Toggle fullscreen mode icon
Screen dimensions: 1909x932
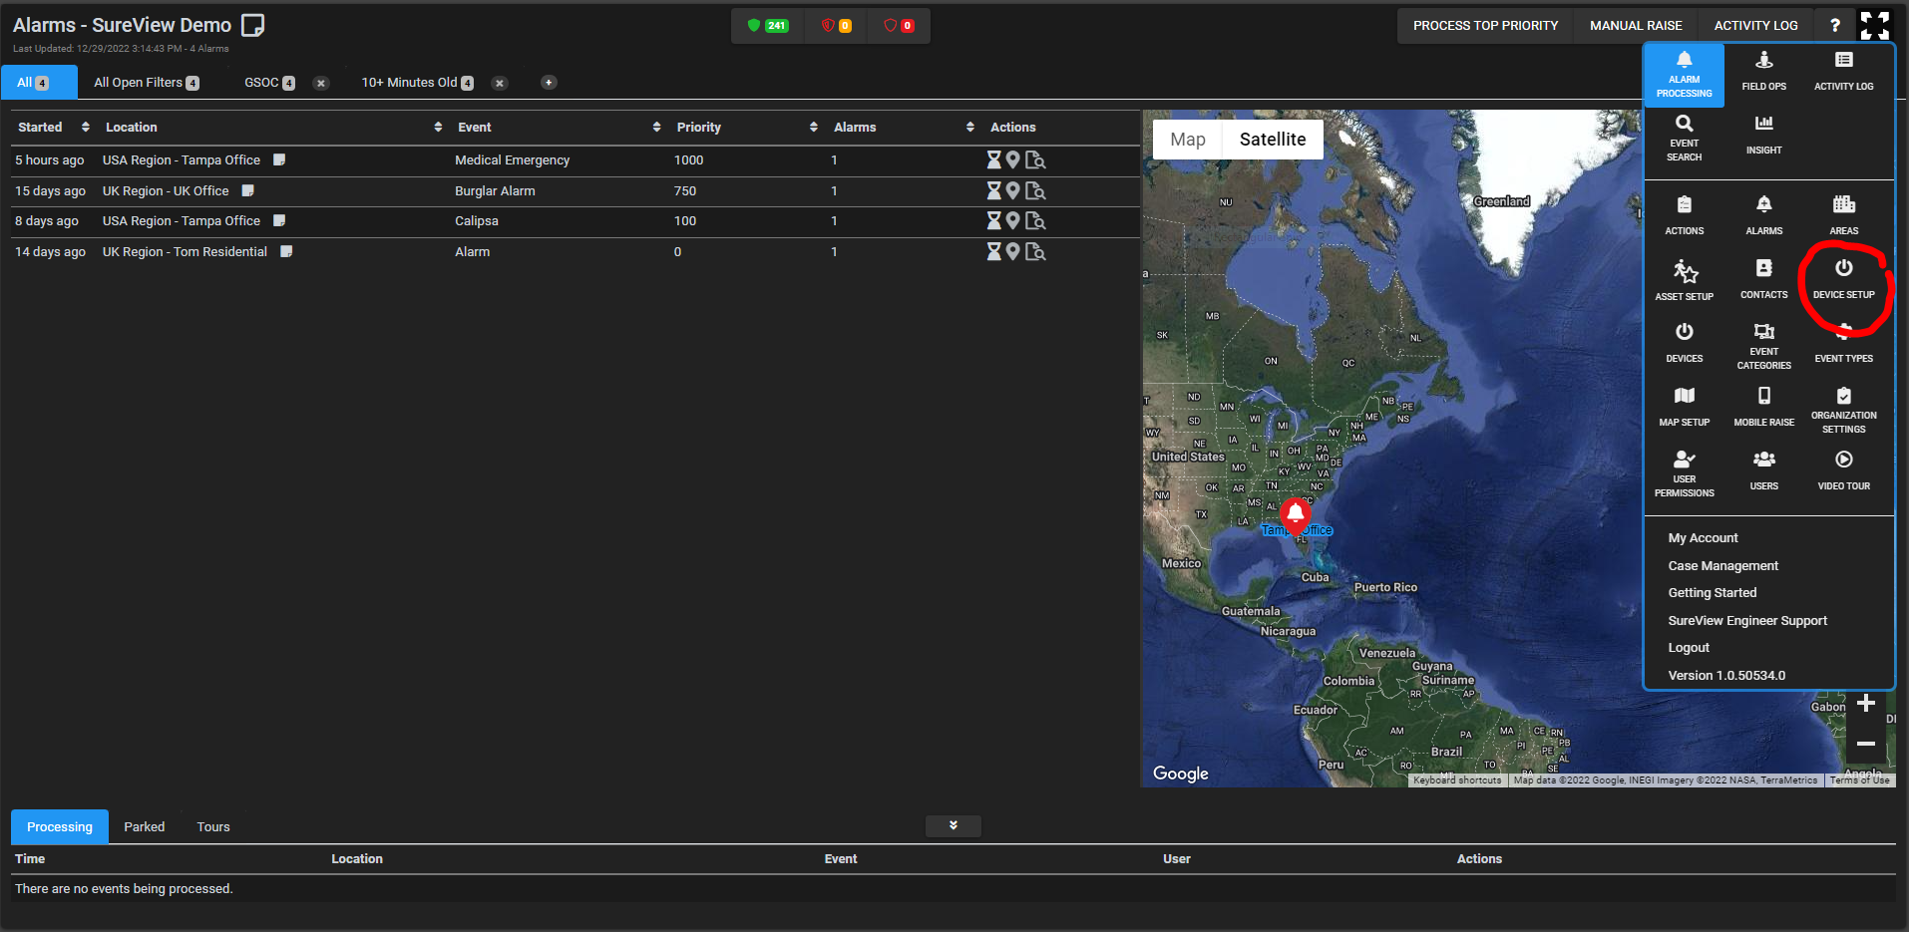tap(1874, 26)
